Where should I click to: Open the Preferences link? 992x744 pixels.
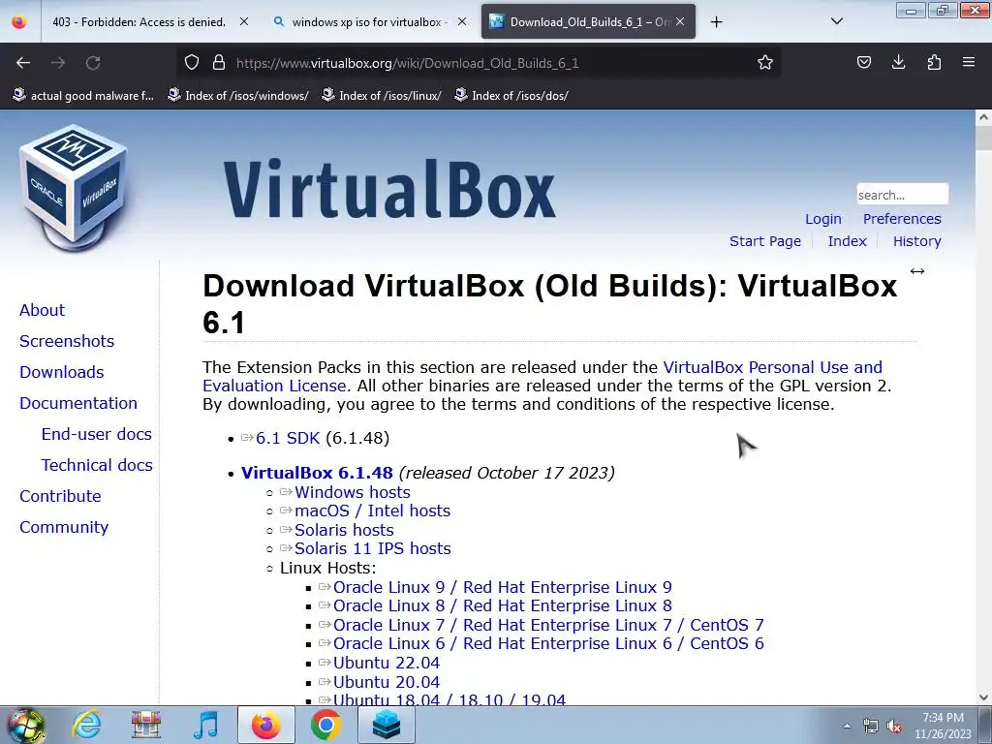(902, 219)
